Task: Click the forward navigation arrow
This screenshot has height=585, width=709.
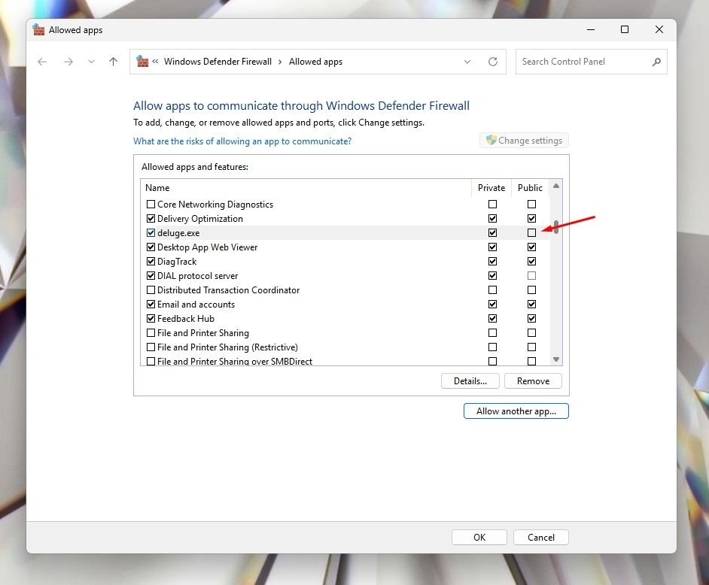Action: [68, 62]
